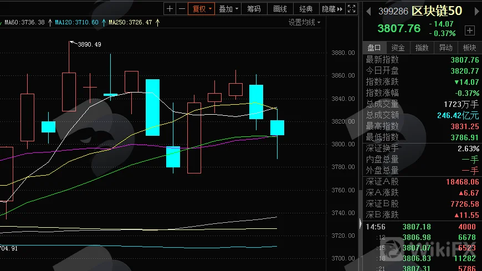
Task: Click the 最低指数 value 3786.91
Action: pyautogui.click(x=465, y=137)
